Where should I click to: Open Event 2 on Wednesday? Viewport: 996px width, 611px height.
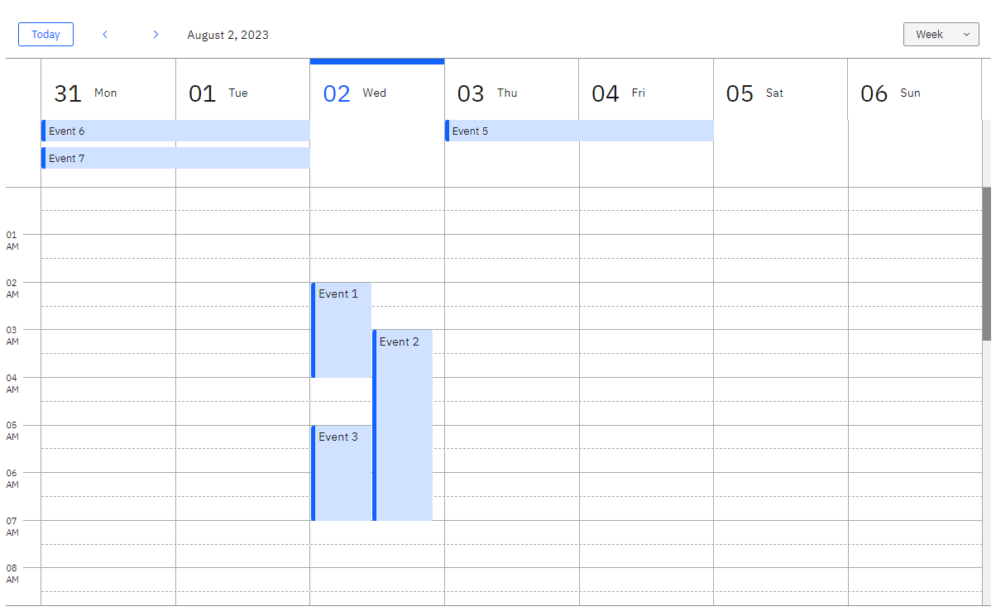402,425
